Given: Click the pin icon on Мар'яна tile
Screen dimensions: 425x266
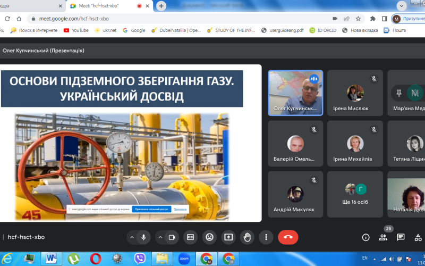Looking at the screenshot, I should tap(399, 93).
